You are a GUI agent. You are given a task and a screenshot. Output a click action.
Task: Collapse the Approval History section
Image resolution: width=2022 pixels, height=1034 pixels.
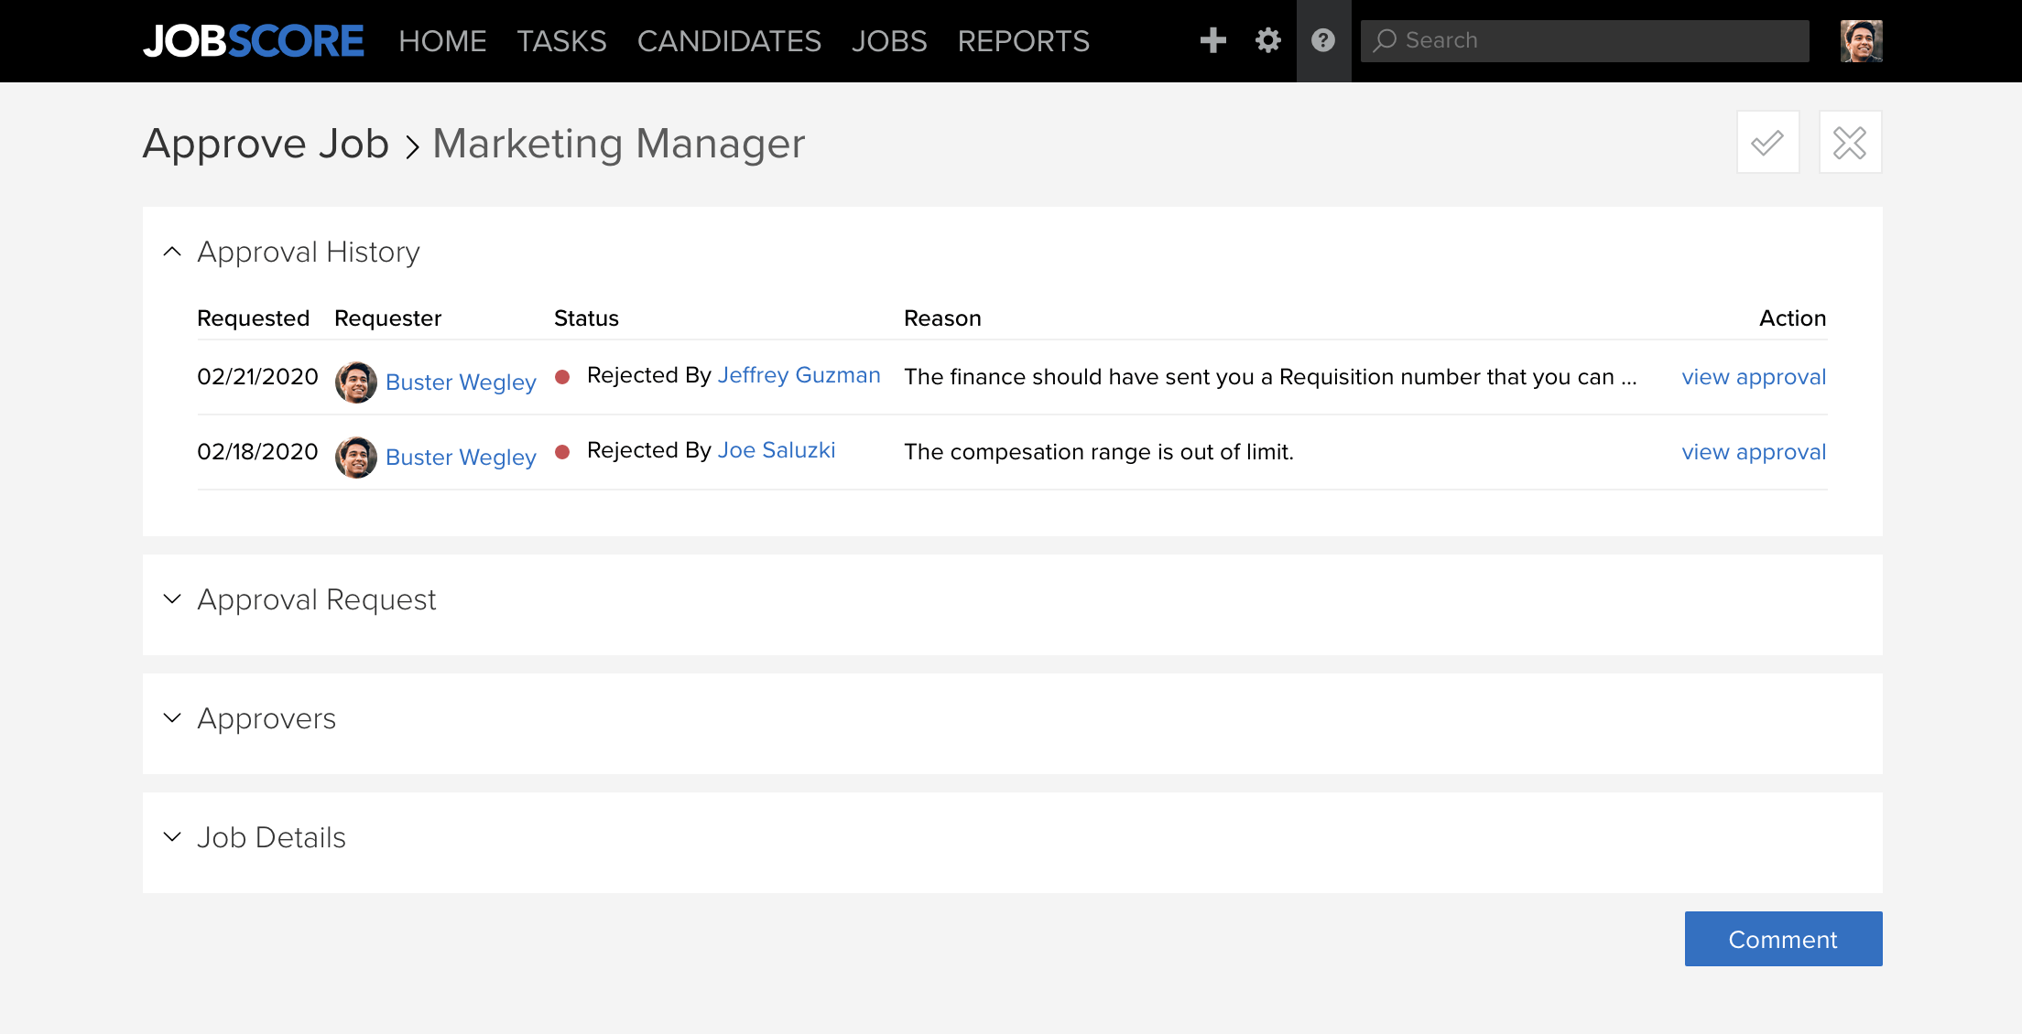[x=172, y=252]
